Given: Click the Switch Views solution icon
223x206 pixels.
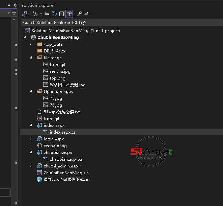Looking at the screenshot, I should [x=25, y=14].
